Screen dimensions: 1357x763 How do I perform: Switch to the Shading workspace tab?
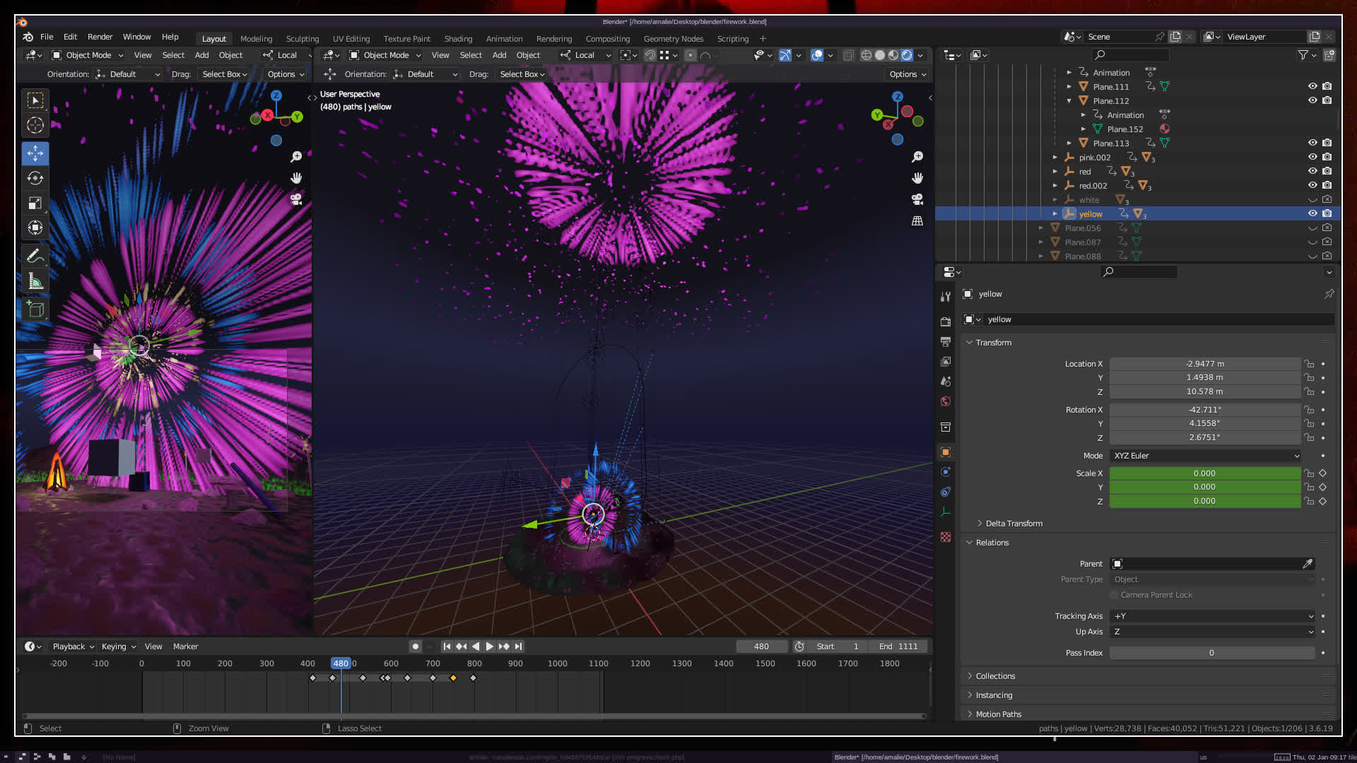tap(458, 39)
